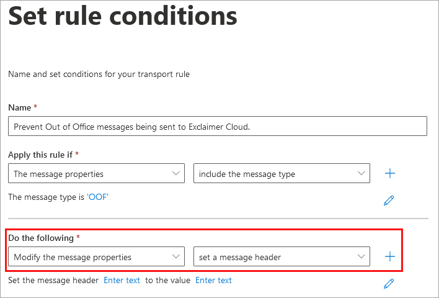Click the chevron on 'set a message header'
Image resolution: width=439 pixels, height=298 pixels.
[x=361, y=256]
